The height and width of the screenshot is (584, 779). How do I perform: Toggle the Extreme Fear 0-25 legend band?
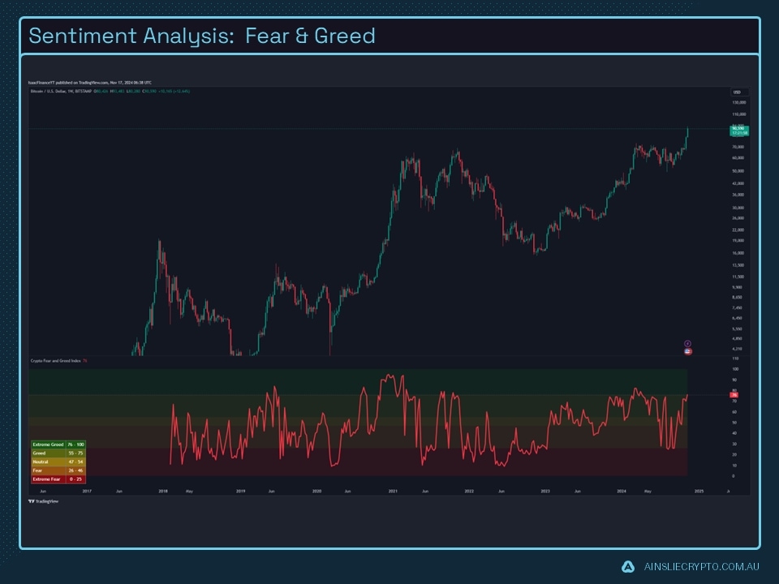57,478
